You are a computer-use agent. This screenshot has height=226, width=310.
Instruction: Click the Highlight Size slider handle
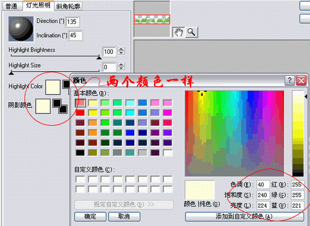point(11,73)
